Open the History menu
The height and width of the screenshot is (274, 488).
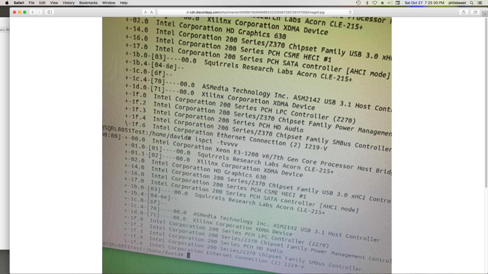coord(69,3)
